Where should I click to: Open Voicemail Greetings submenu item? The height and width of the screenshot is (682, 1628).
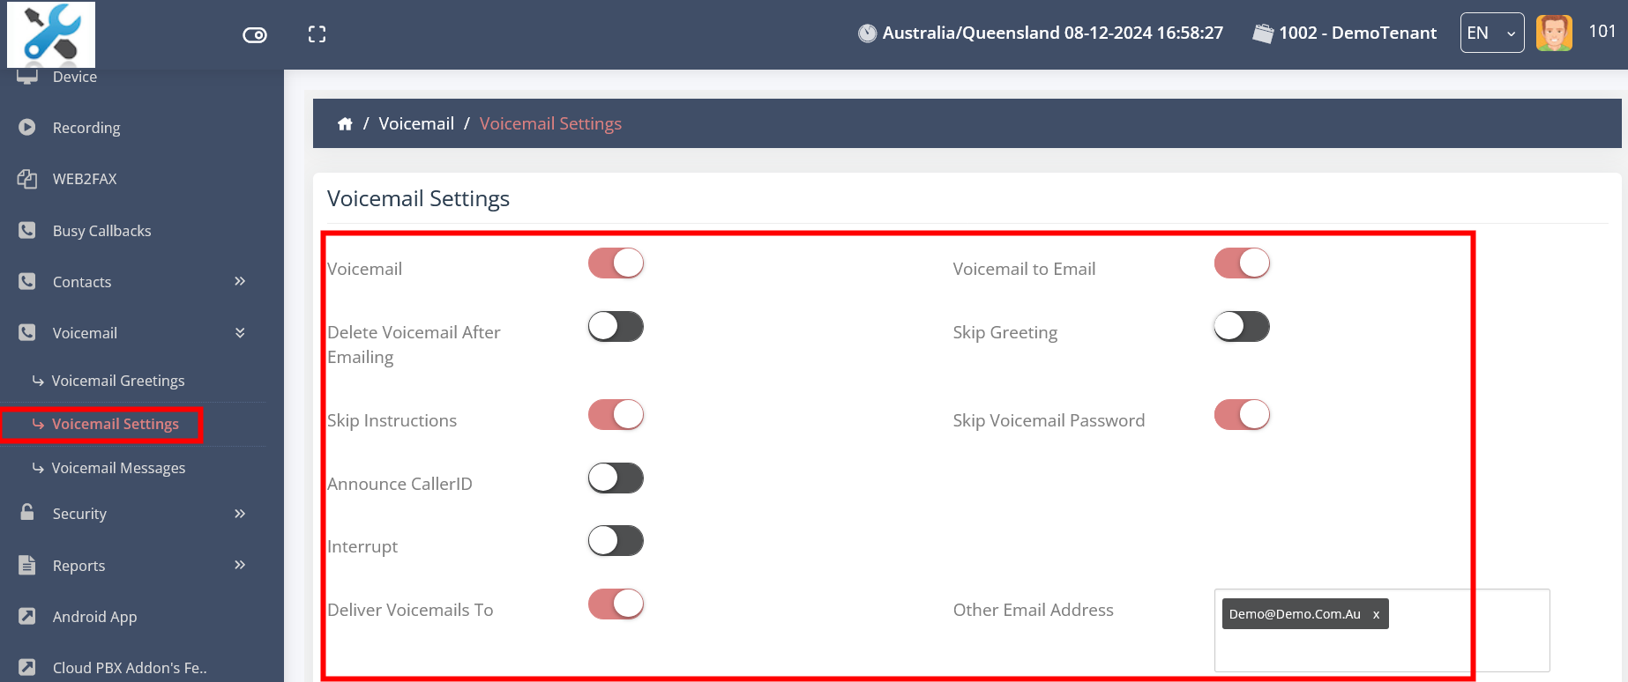click(118, 381)
